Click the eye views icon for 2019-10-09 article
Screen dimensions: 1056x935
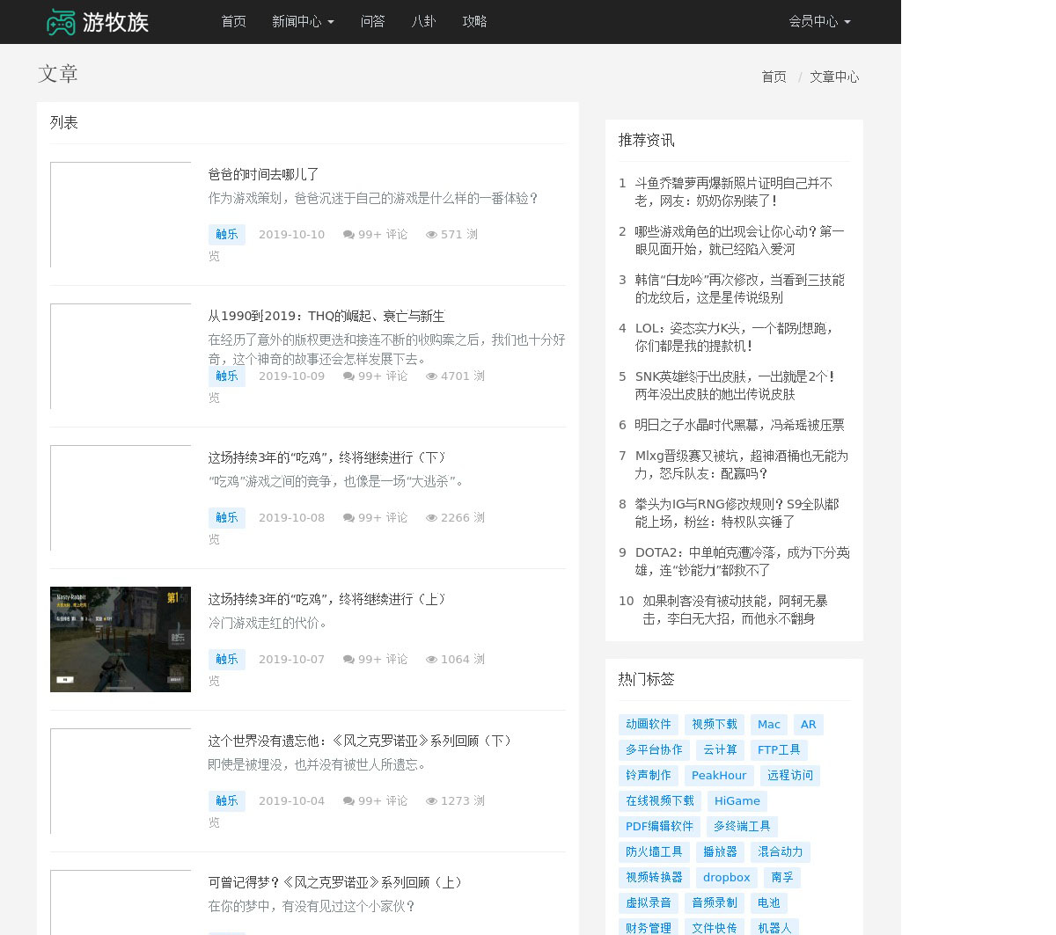(x=431, y=376)
